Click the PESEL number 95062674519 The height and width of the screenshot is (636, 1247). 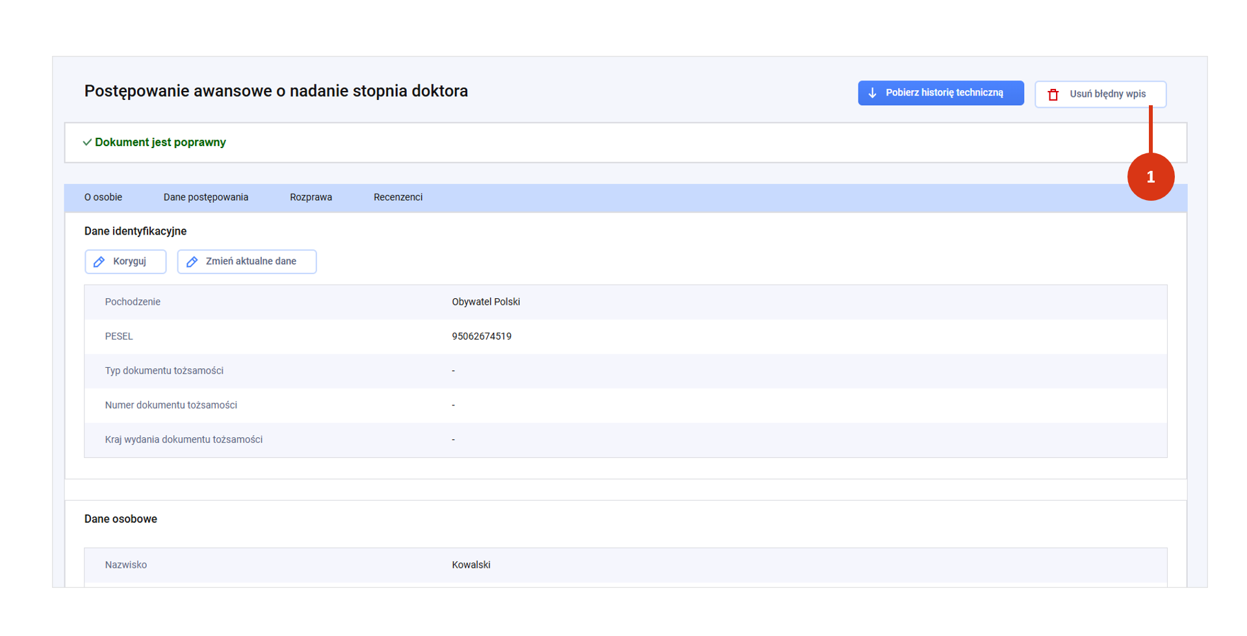pos(482,337)
